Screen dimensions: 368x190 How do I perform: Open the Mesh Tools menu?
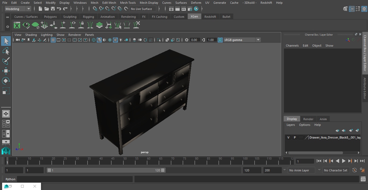128,3
